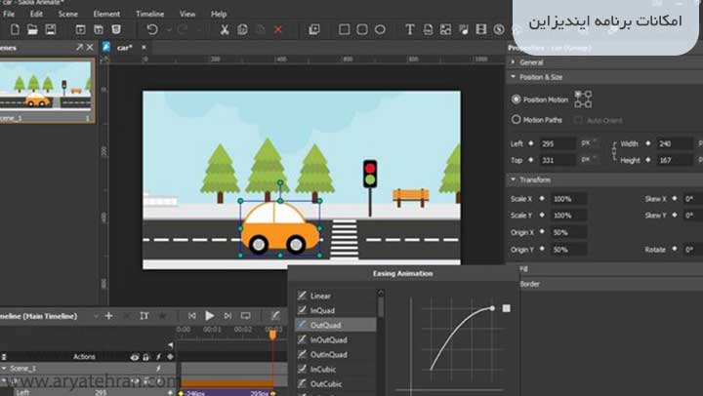Image resolution: width=703 pixels, height=396 pixels.
Task: Expand the General section
Action: 512,61
